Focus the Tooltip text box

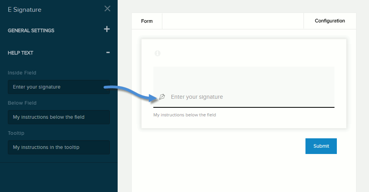coord(59,147)
